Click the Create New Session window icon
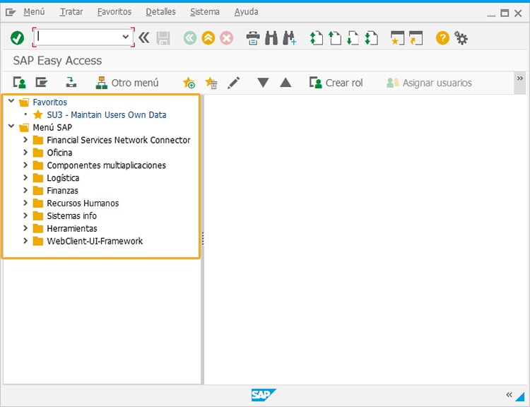Screen dimensions: 530x407 (x=397, y=38)
